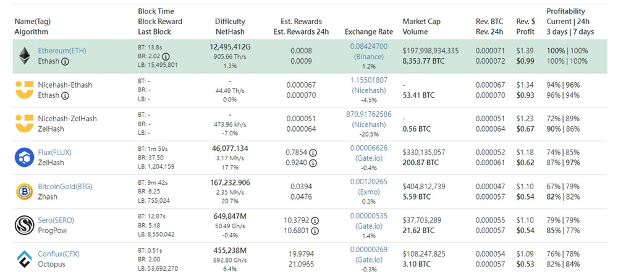Open Conflux Gate.io exchange rate link

click(369, 250)
